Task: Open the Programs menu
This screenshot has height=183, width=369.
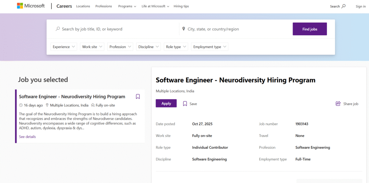Action: [127, 6]
